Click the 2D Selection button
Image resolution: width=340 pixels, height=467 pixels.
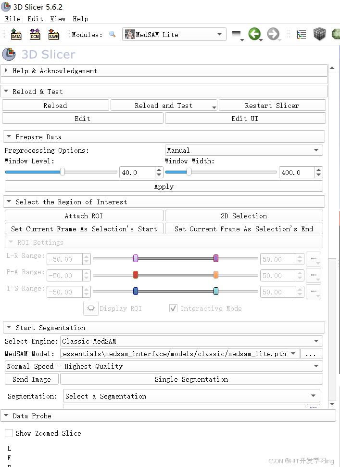244,215
